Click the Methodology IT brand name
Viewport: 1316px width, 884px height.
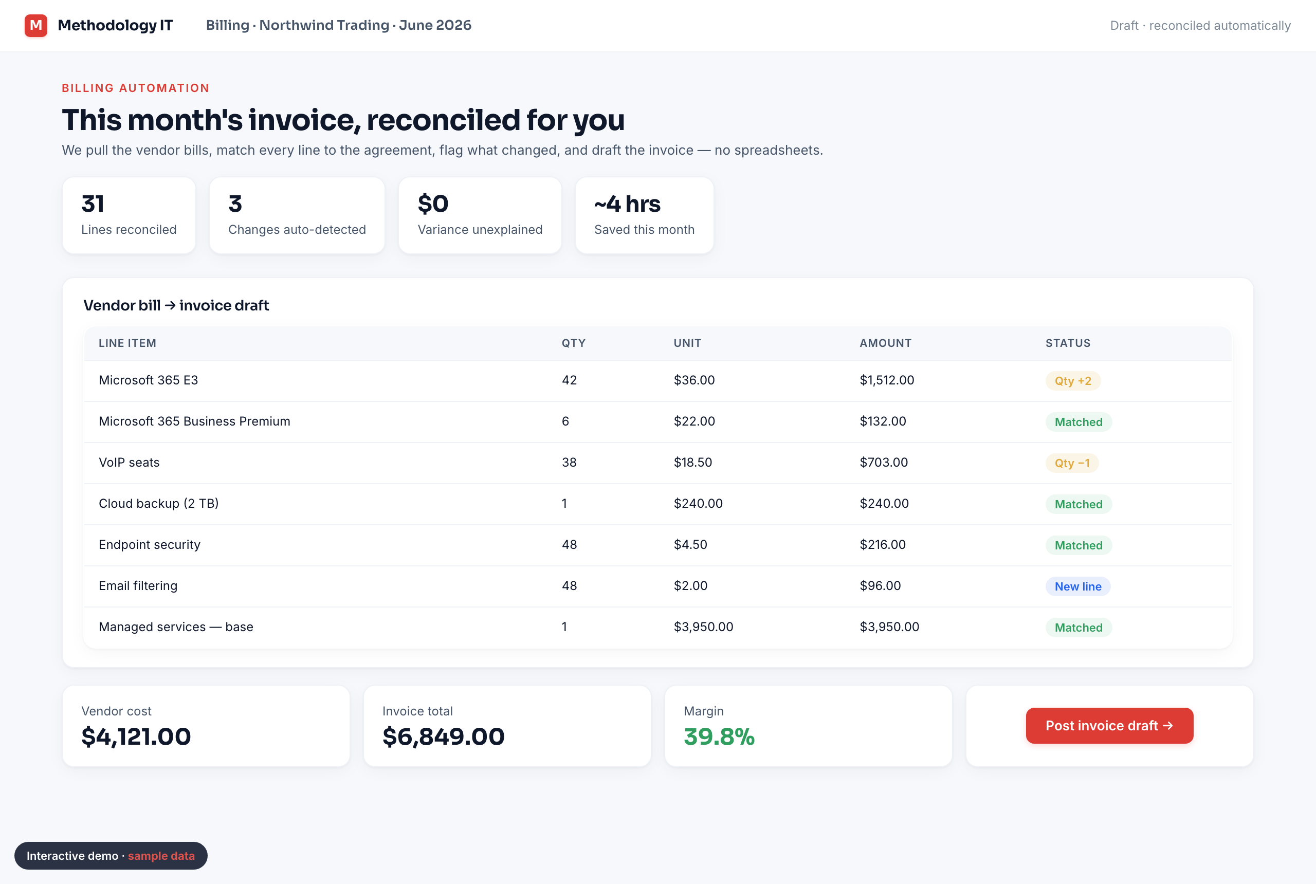[115, 25]
